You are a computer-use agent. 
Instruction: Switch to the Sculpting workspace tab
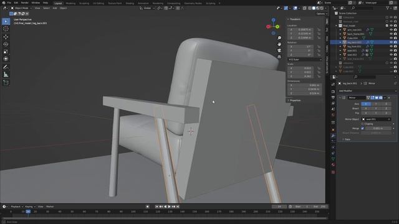point(84,3)
